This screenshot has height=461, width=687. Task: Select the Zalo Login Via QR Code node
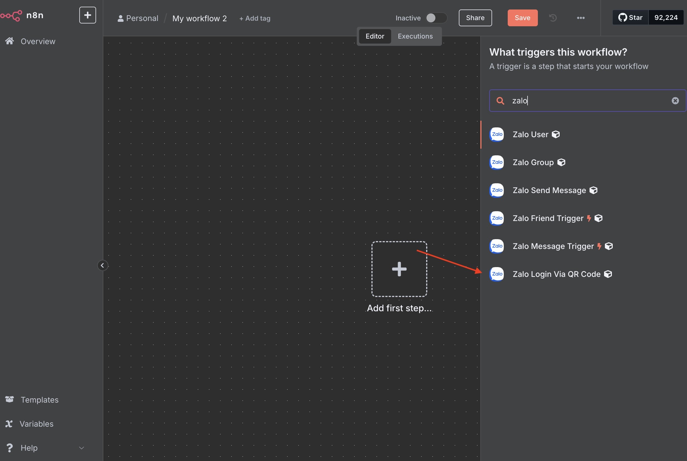coord(584,274)
